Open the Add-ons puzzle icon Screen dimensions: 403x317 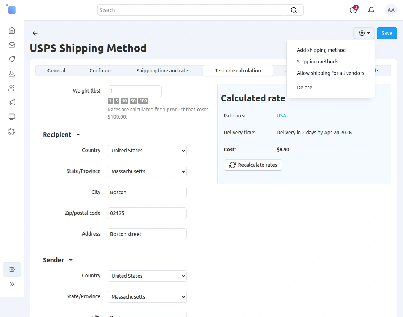tap(12, 131)
